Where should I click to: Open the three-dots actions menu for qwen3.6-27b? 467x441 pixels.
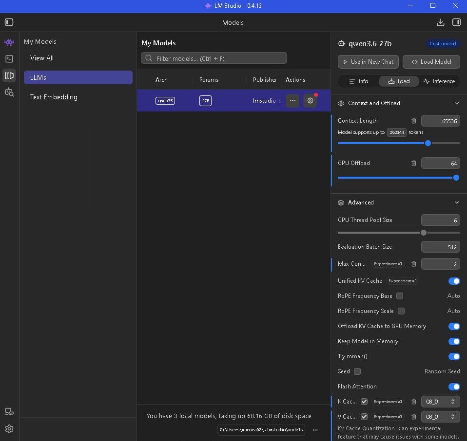pyautogui.click(x=292, y=100)
